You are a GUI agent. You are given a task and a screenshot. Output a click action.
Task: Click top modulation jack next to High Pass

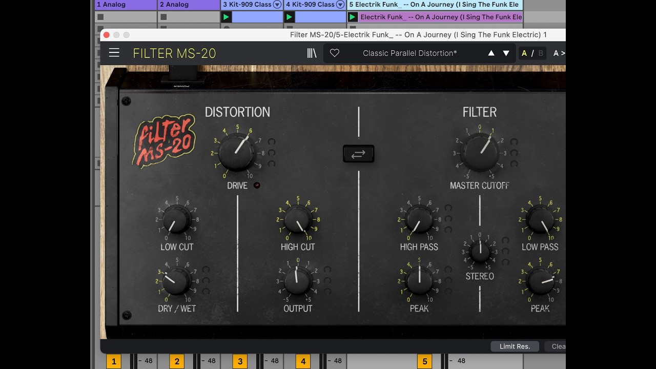tap(448, 208)
